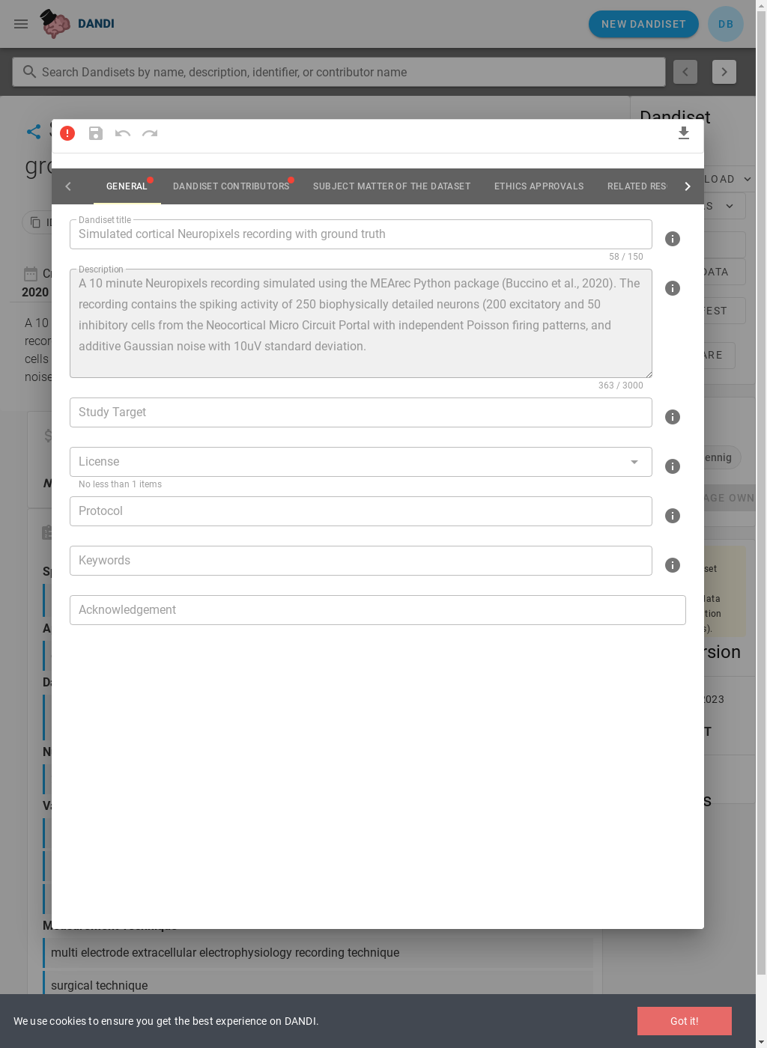Click the share icon behind dialog

coord(34,132)
